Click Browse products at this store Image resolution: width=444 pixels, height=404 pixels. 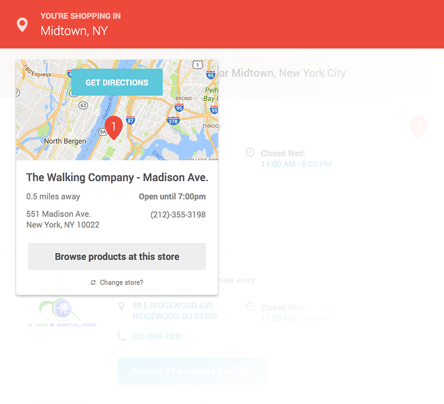[x=117, y=257]
